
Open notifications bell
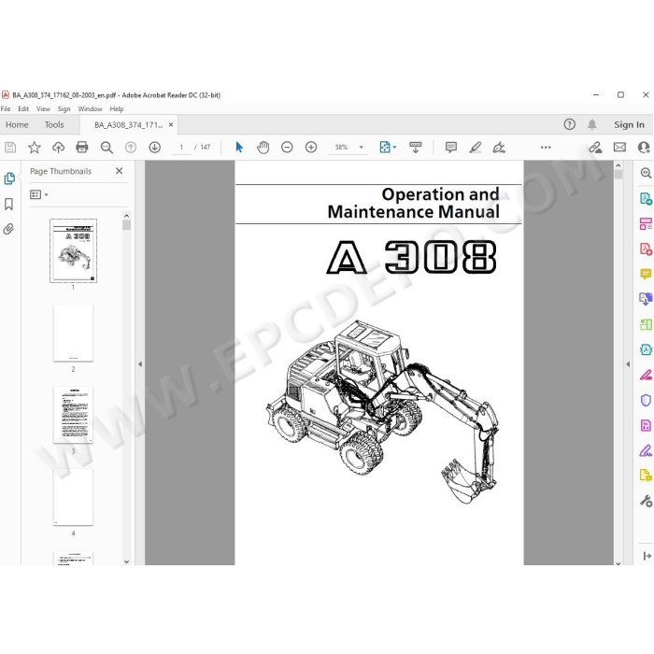pyautogui.click(x=591, y=124)
